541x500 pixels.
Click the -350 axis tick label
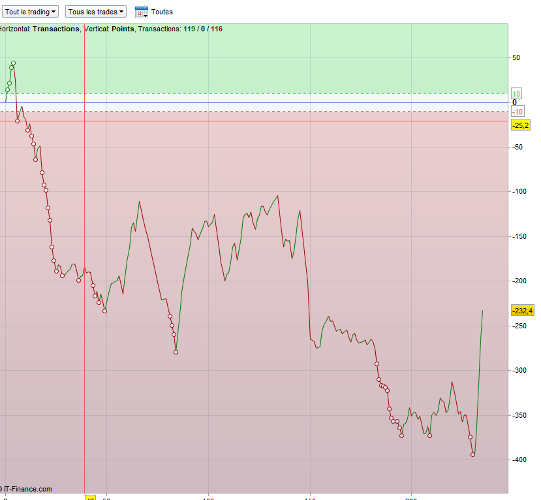[519, 415]
